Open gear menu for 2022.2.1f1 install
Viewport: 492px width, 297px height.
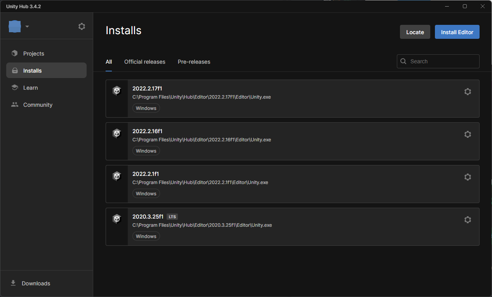pos(468,177)
